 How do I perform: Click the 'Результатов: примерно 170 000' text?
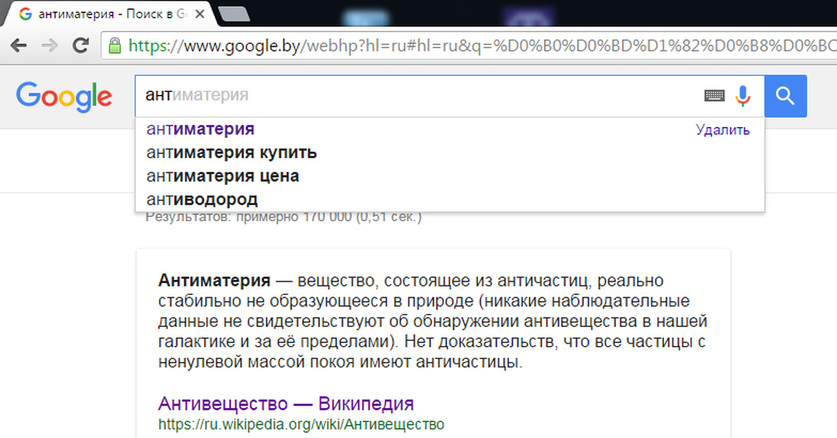(283, 218)
